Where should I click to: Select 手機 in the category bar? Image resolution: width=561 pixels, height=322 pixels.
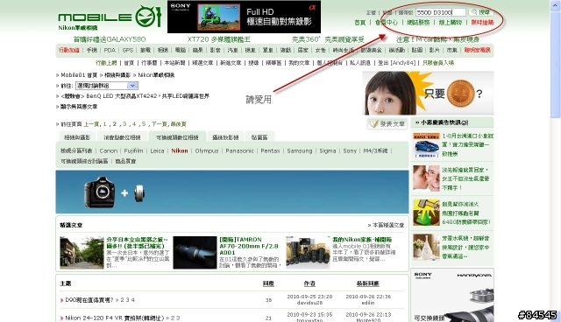(x=91, y=51)
